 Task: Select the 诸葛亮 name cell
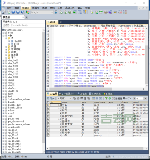(x=71, y=130)
